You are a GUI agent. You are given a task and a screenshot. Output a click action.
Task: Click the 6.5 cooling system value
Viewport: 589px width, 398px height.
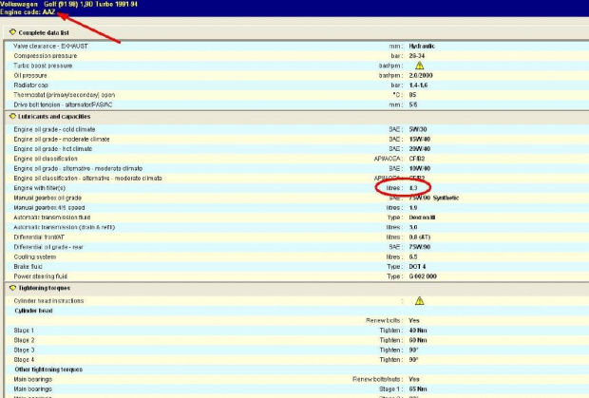pyautogui.click(x=413, y=256)
